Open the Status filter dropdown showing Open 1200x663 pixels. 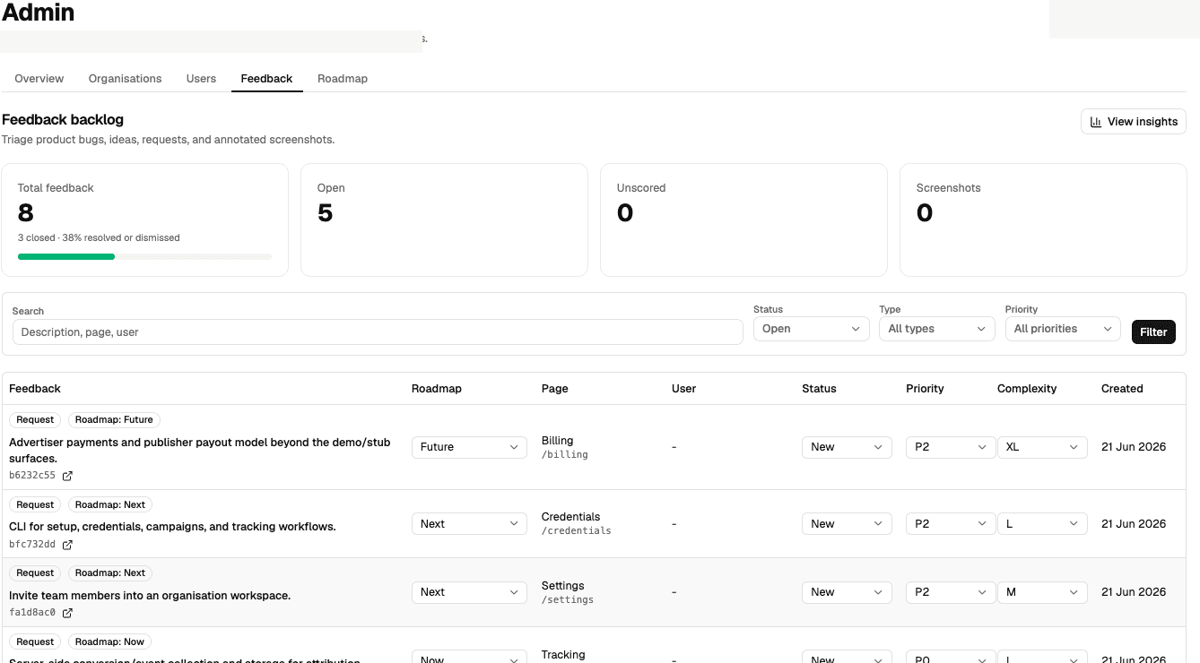click(812, 329)
